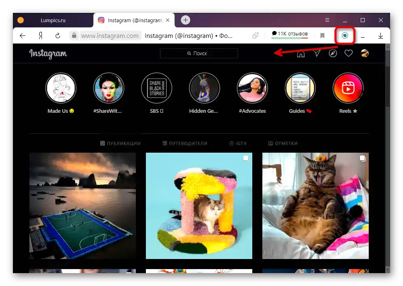The width and height of the screenshot is (403, 286).
Task: Open the Explore compass icon
Action: click(333, 53)
